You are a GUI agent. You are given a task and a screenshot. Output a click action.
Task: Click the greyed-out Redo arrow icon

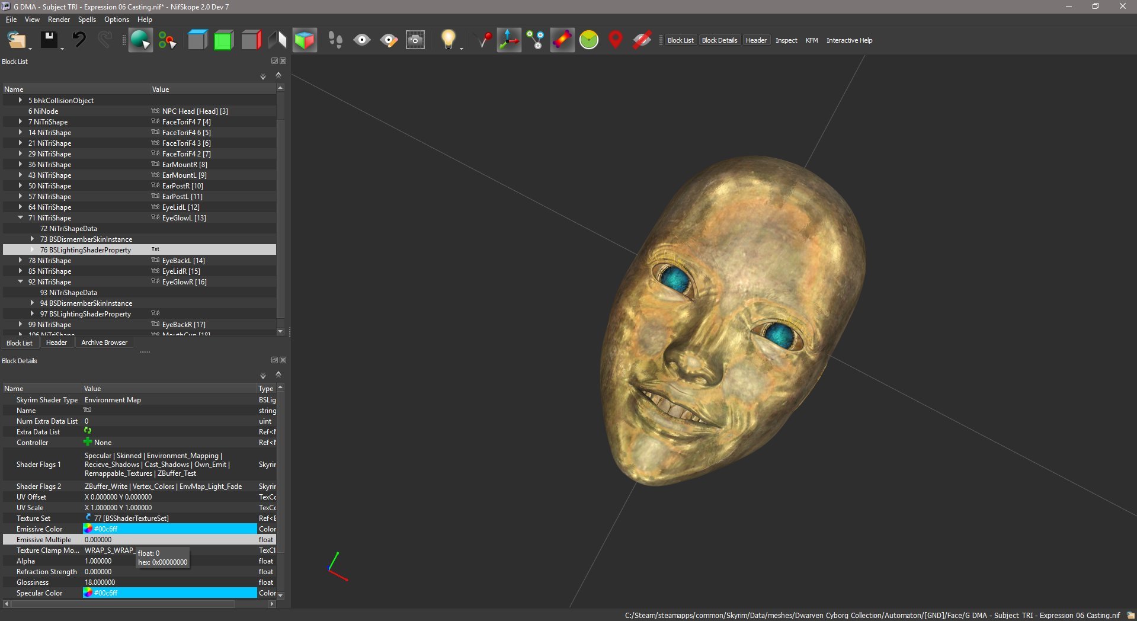(x=105, y=40)
